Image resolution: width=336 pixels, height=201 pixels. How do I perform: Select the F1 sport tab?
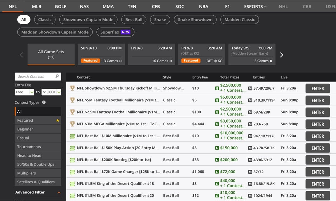coord(227,6)
